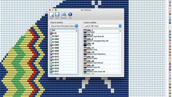Click the DBL-10 black color swatch
Viewport: 172px width, 97px height.
pos(85,44)
